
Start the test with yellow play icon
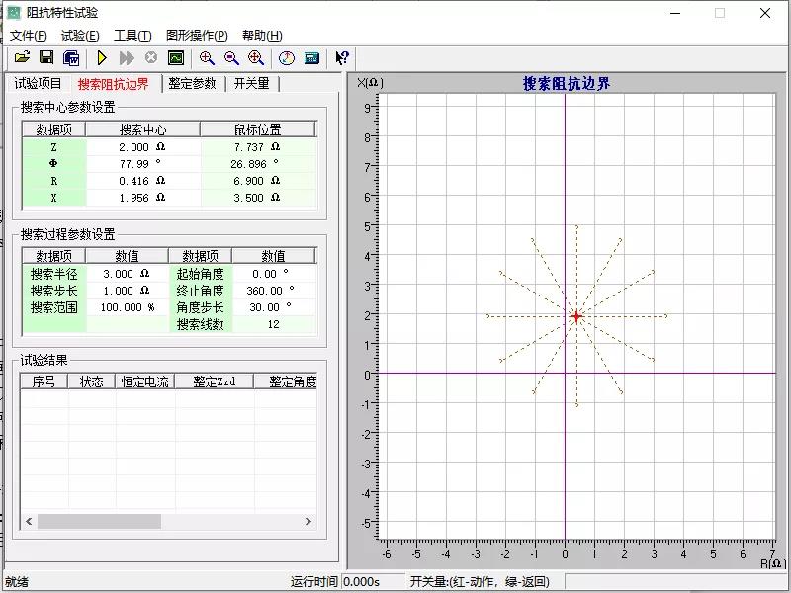102,58
